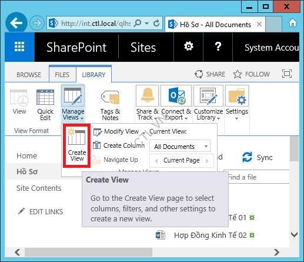Screen dimensions: 304x262
Task: Close the Hồ Sơ - All Documents browser tab
Action: pos(259,24)
